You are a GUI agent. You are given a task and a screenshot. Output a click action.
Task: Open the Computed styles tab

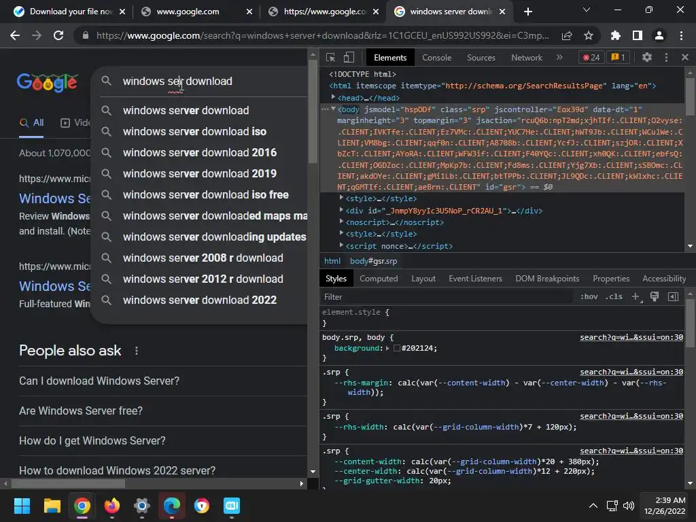click(378, 278)
